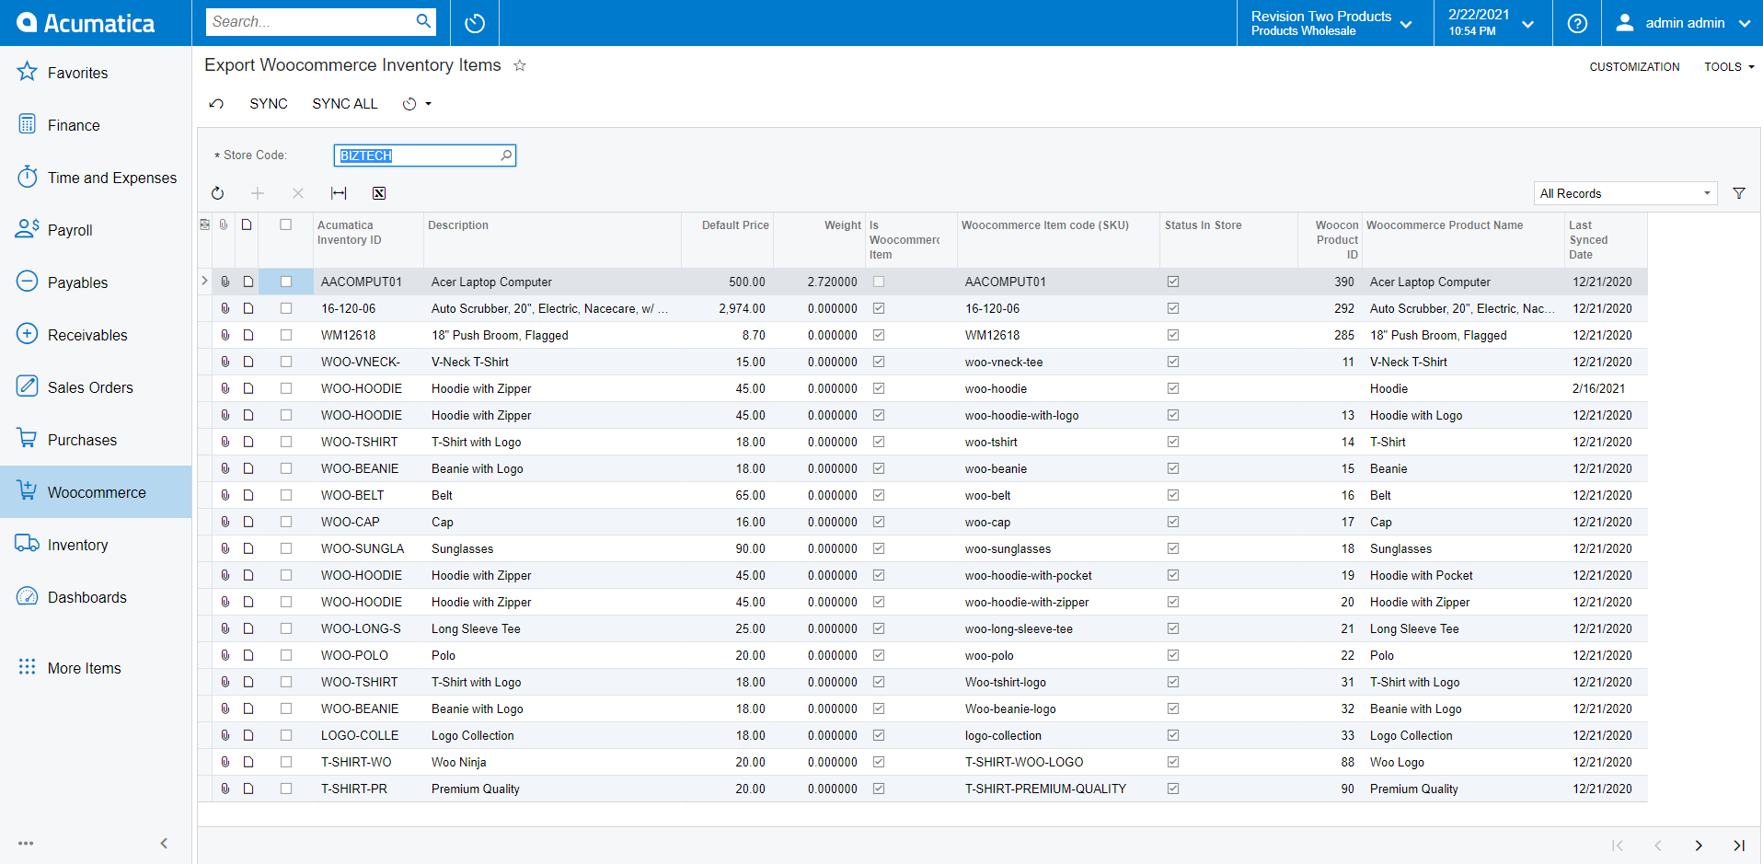
Task: Open the Inventory workspace
Action: tap(96, 545)
